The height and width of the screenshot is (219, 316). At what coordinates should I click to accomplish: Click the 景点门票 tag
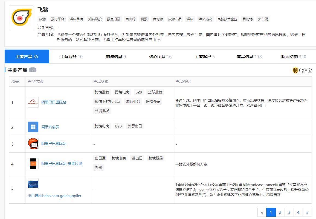(x=114, y=19)
